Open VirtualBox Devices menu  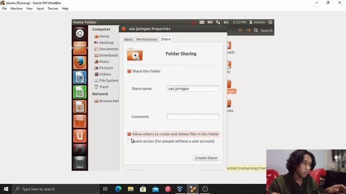tap(53, 9)
